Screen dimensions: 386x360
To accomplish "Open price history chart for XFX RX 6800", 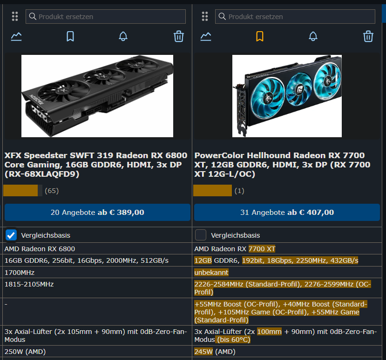I will click(16, 37).
